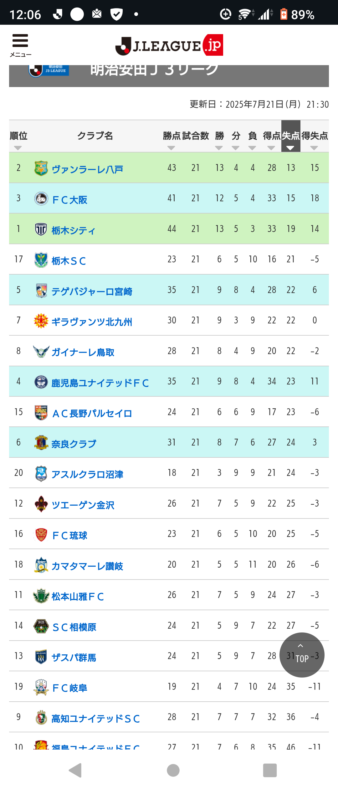Open the 鹿児島ユナイテッドFC club link
This screenshot has height=789, width=338.
click(x=100, y=383)
